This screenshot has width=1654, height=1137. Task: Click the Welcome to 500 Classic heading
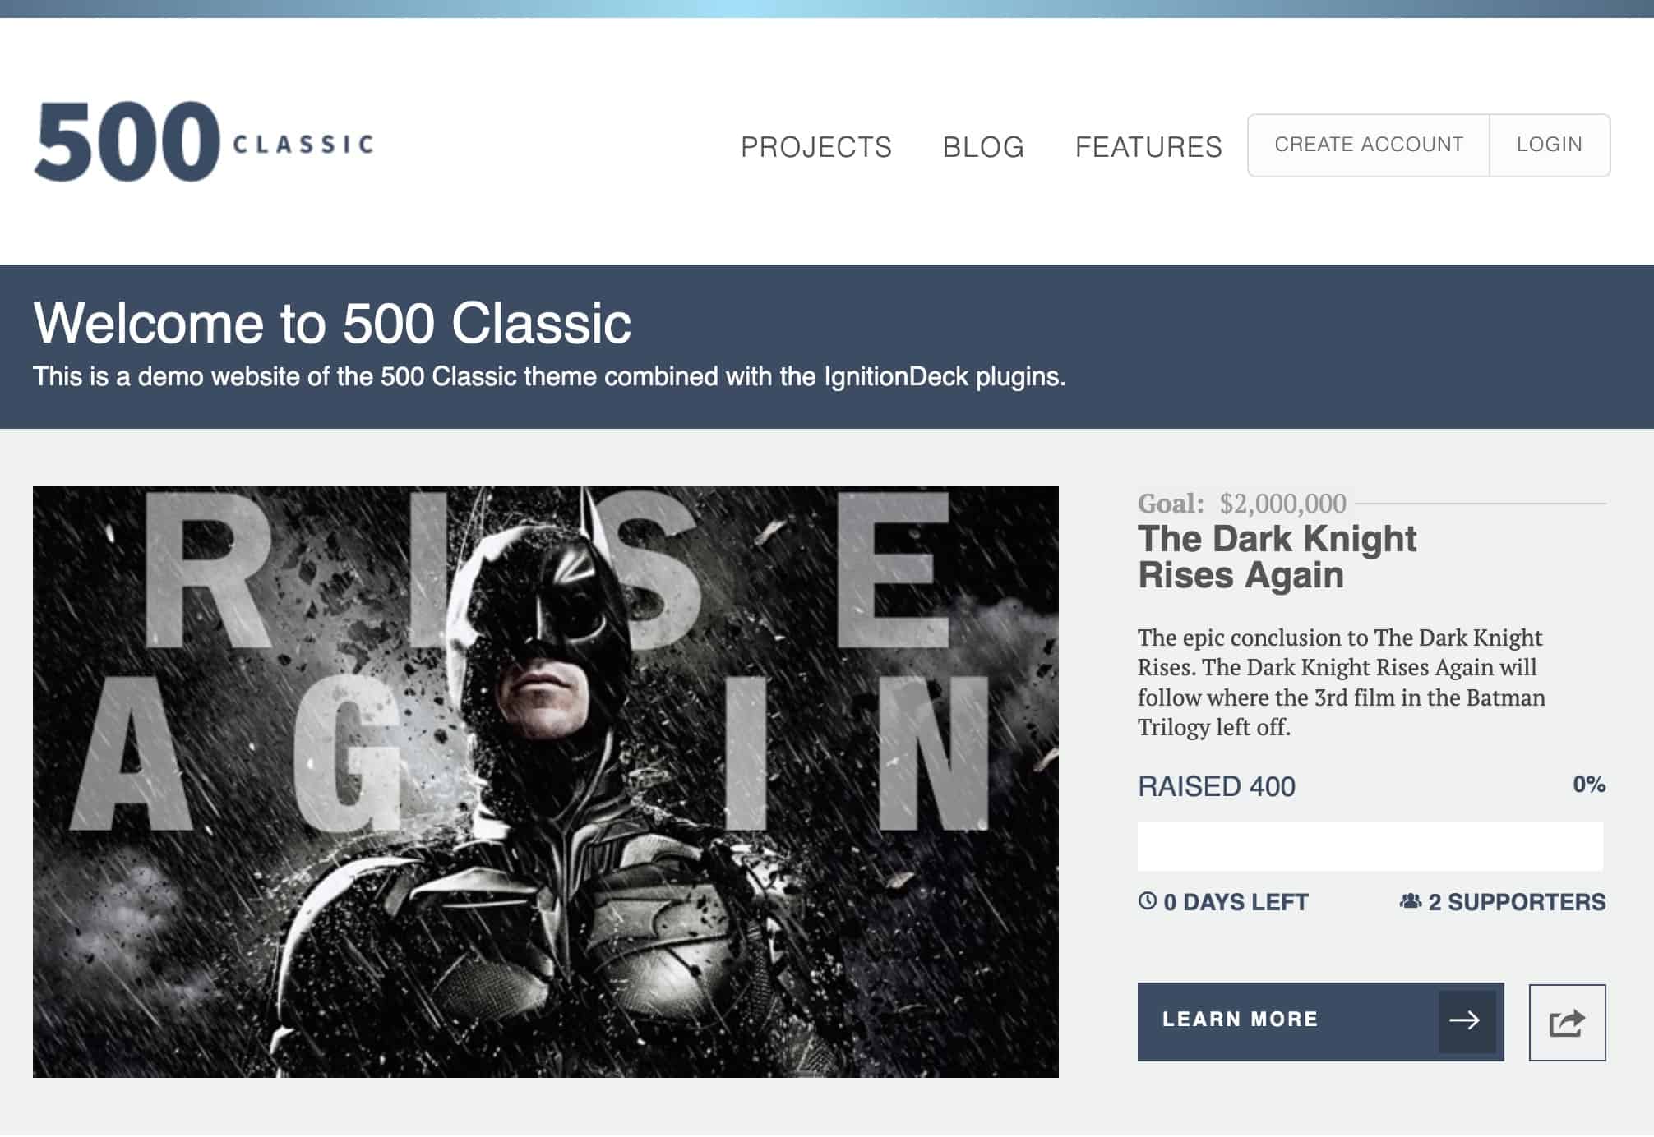(332, 323)
